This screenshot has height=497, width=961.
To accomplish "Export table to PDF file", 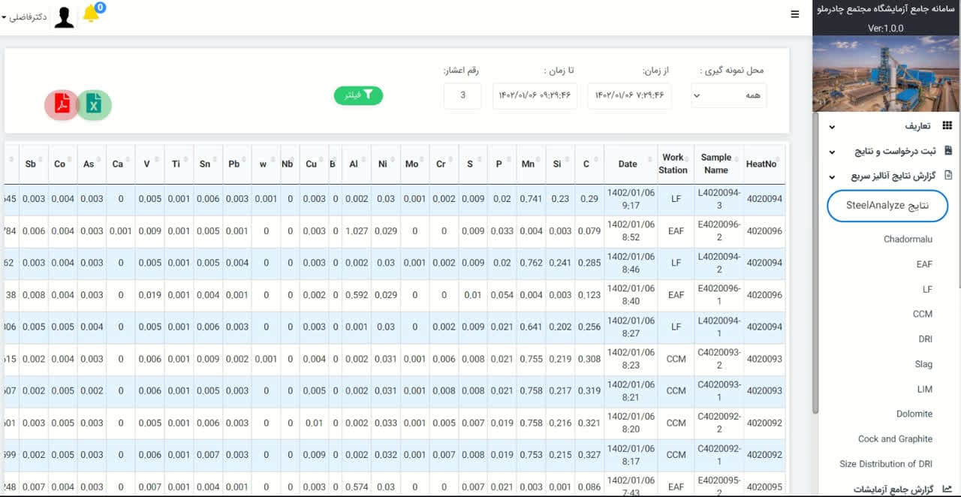I will (x=62, y=105).
